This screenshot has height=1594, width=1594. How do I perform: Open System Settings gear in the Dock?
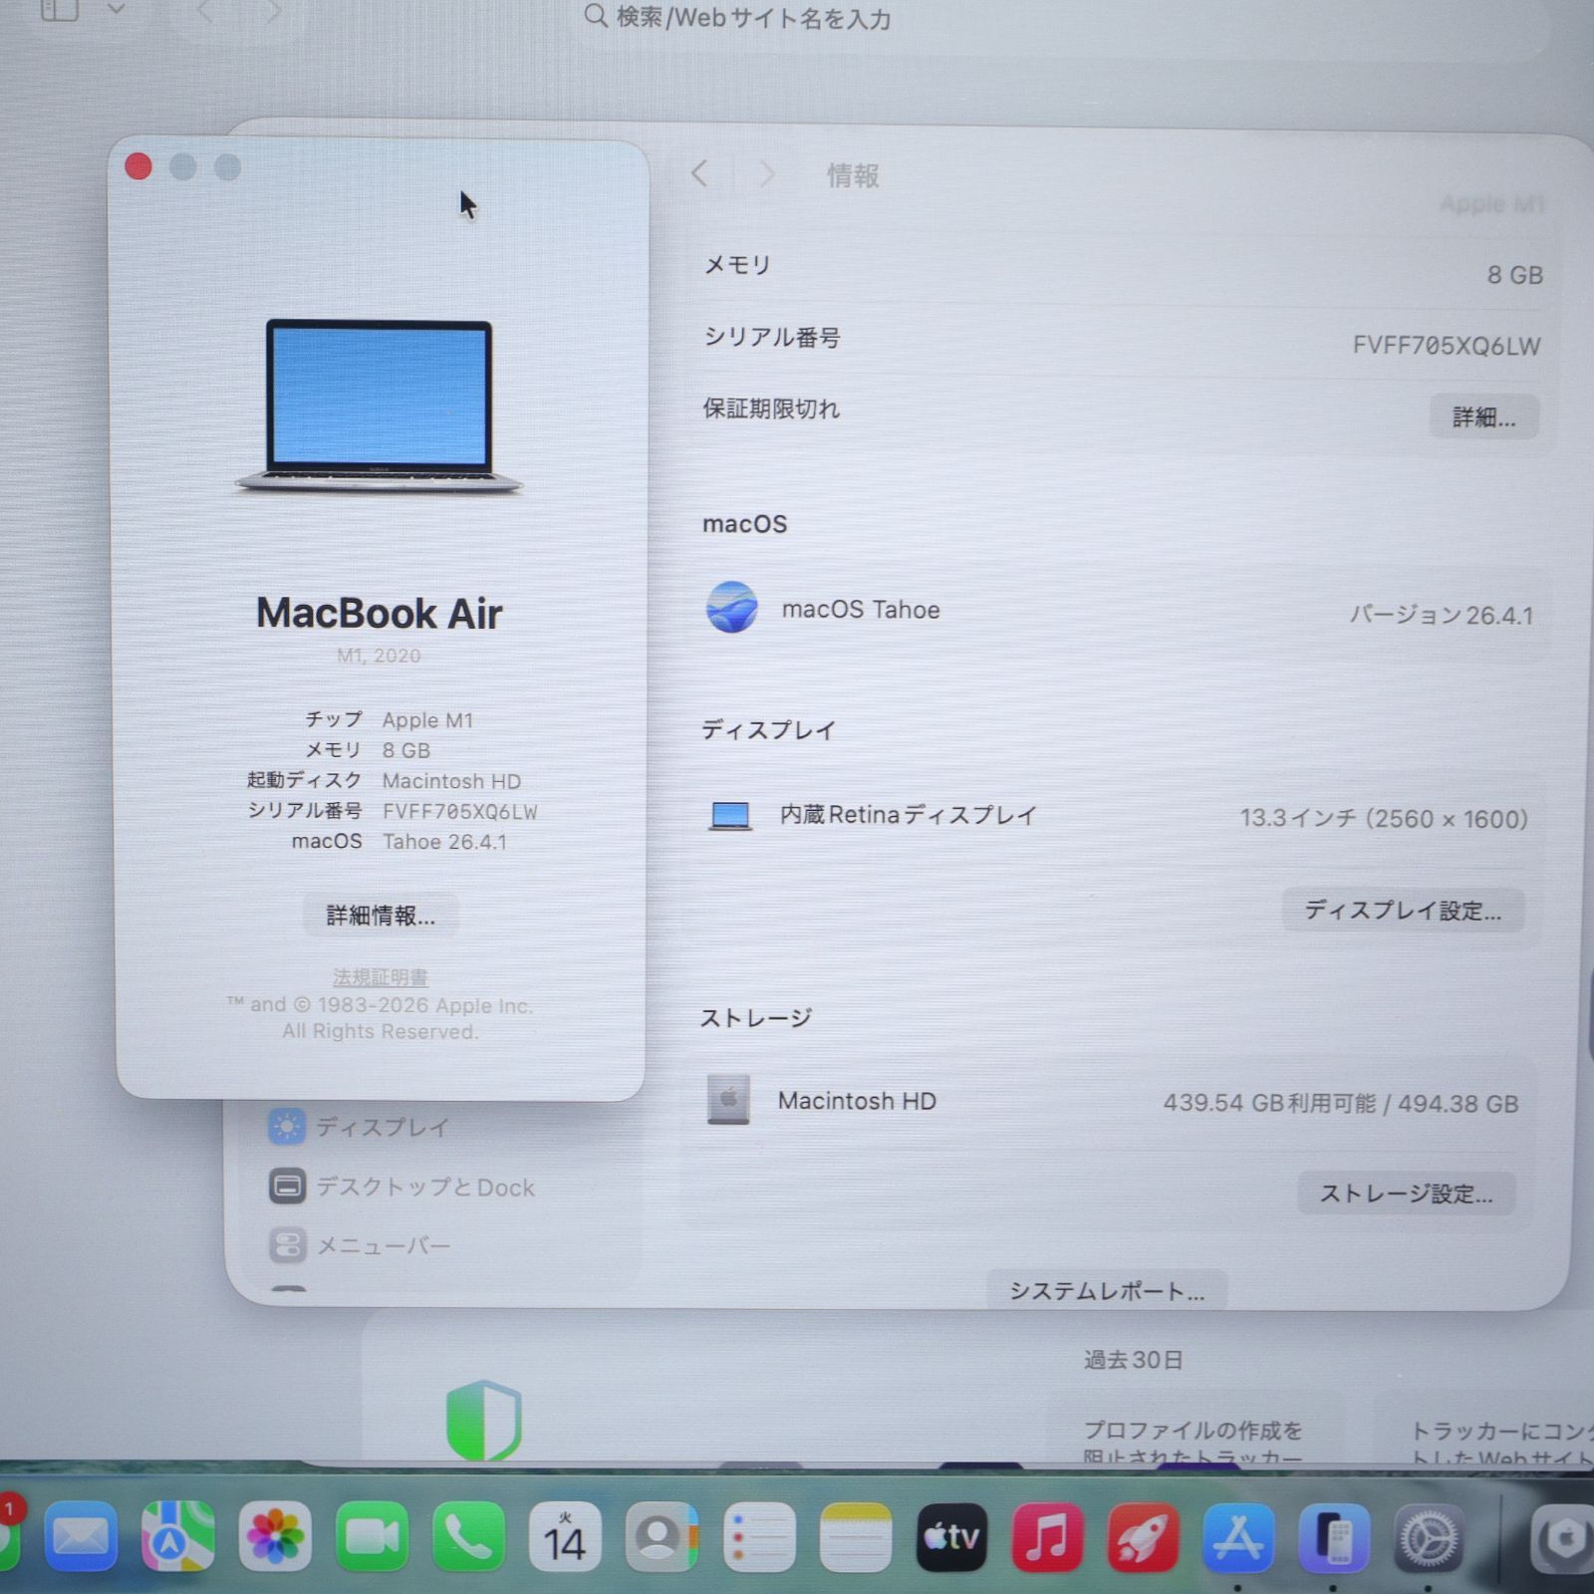[x=1430, y=1537]
